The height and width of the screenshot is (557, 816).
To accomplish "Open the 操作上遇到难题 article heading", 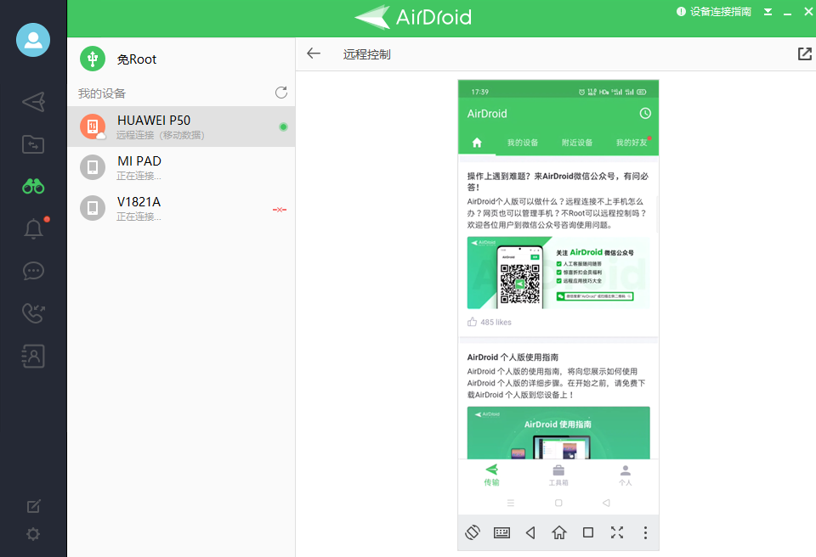I will tap(558, 182).
